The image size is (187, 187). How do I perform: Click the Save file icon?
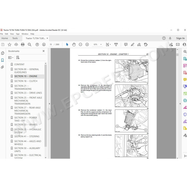[3, 45]
